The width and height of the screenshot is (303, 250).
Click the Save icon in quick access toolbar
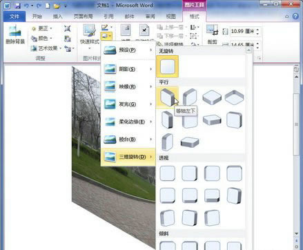pos(17,6)
